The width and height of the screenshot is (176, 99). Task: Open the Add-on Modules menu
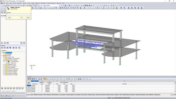51,3
